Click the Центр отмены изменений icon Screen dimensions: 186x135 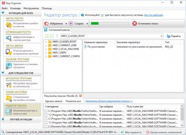pyautogui.click(x=148, y=132)
